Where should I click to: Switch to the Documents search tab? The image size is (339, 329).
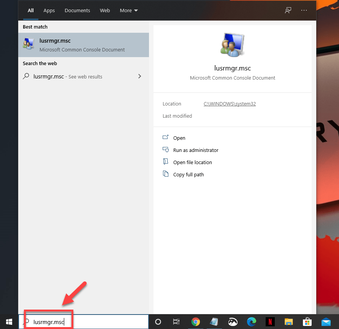(x=77, y=10)
